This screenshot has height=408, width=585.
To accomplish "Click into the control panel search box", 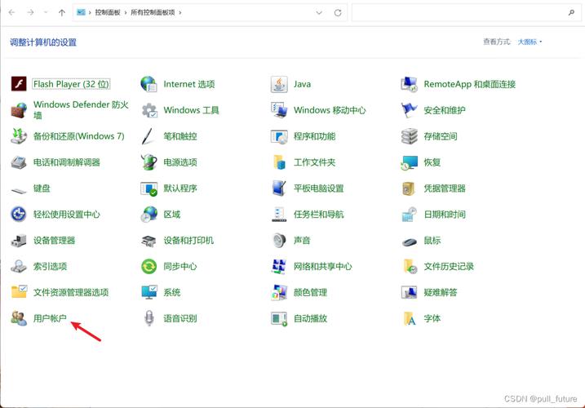I will [467, 13].
